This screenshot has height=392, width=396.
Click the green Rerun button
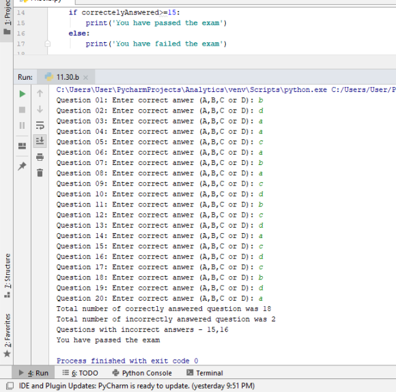click(23, 94)
